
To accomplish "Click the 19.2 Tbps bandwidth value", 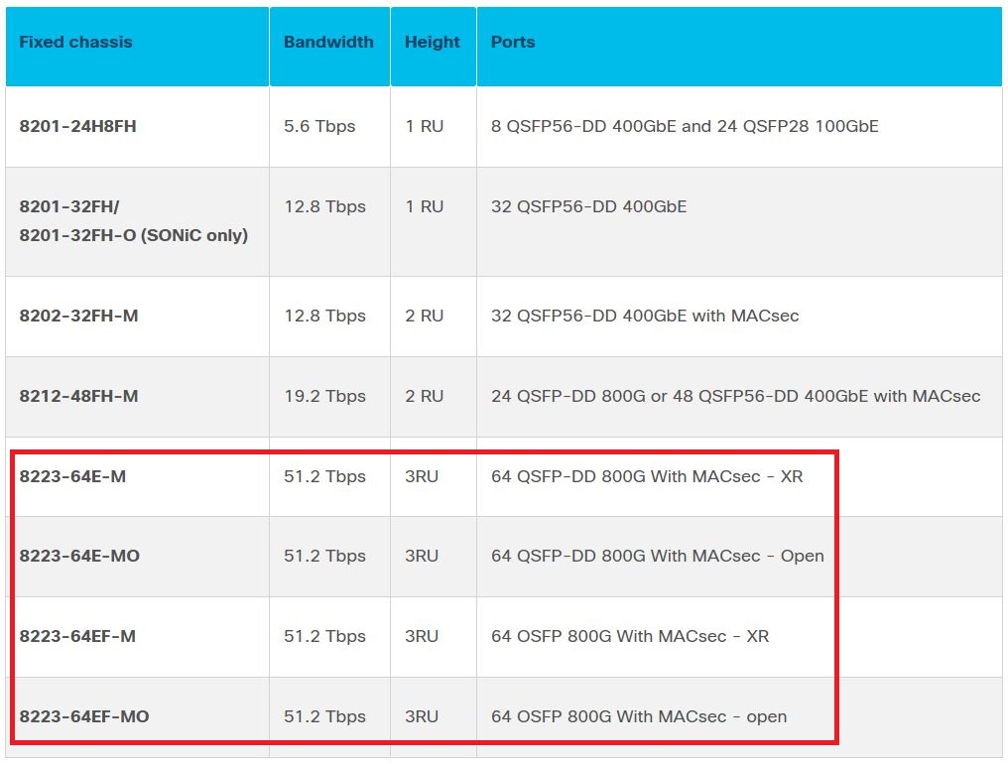I will click(x=324, y=397).
